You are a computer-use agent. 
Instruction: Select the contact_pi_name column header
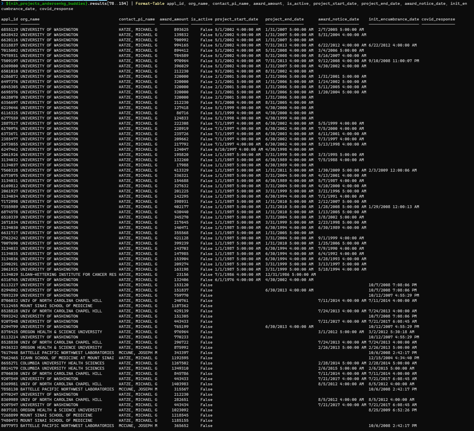[x=137, y=19]
